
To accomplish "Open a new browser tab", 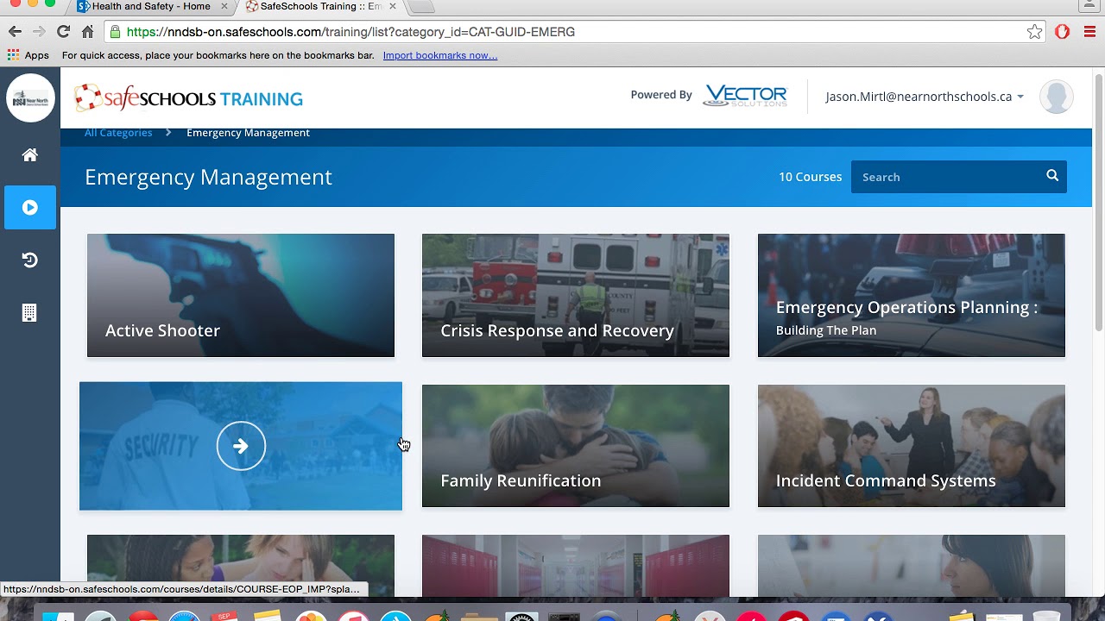I will coord(421,7).
